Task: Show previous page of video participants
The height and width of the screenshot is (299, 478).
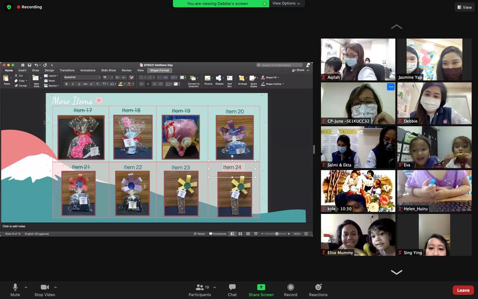Action: [396, 27]
